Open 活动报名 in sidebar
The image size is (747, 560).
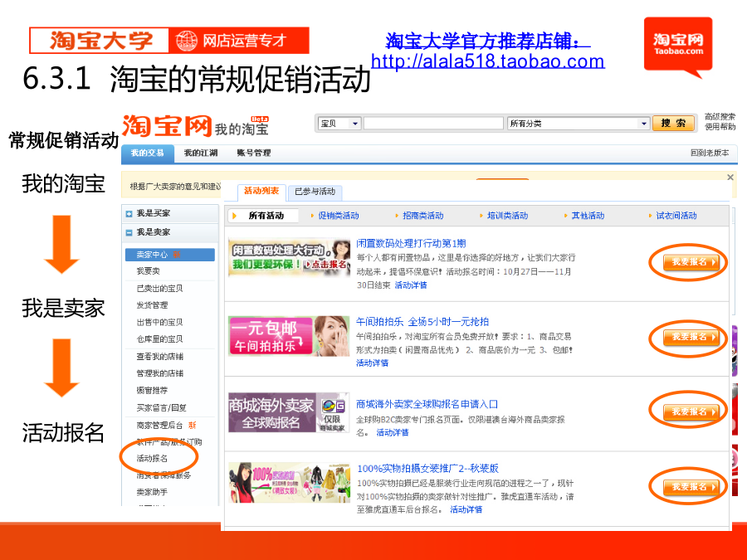click(x=152, y=459)
